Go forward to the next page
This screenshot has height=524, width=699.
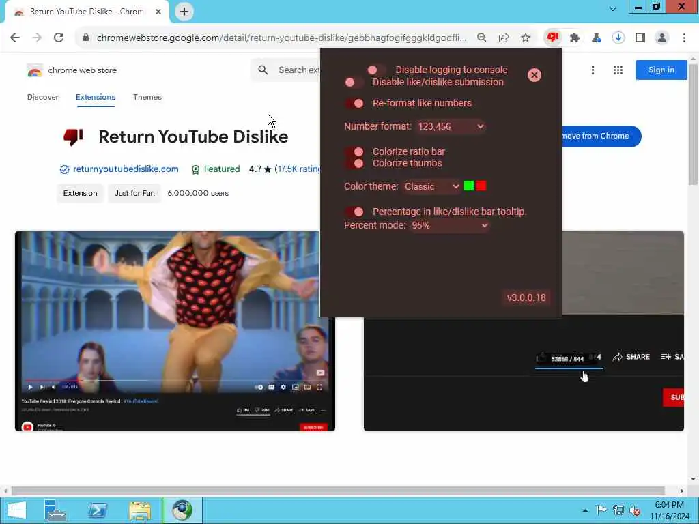tap(37, 38)
